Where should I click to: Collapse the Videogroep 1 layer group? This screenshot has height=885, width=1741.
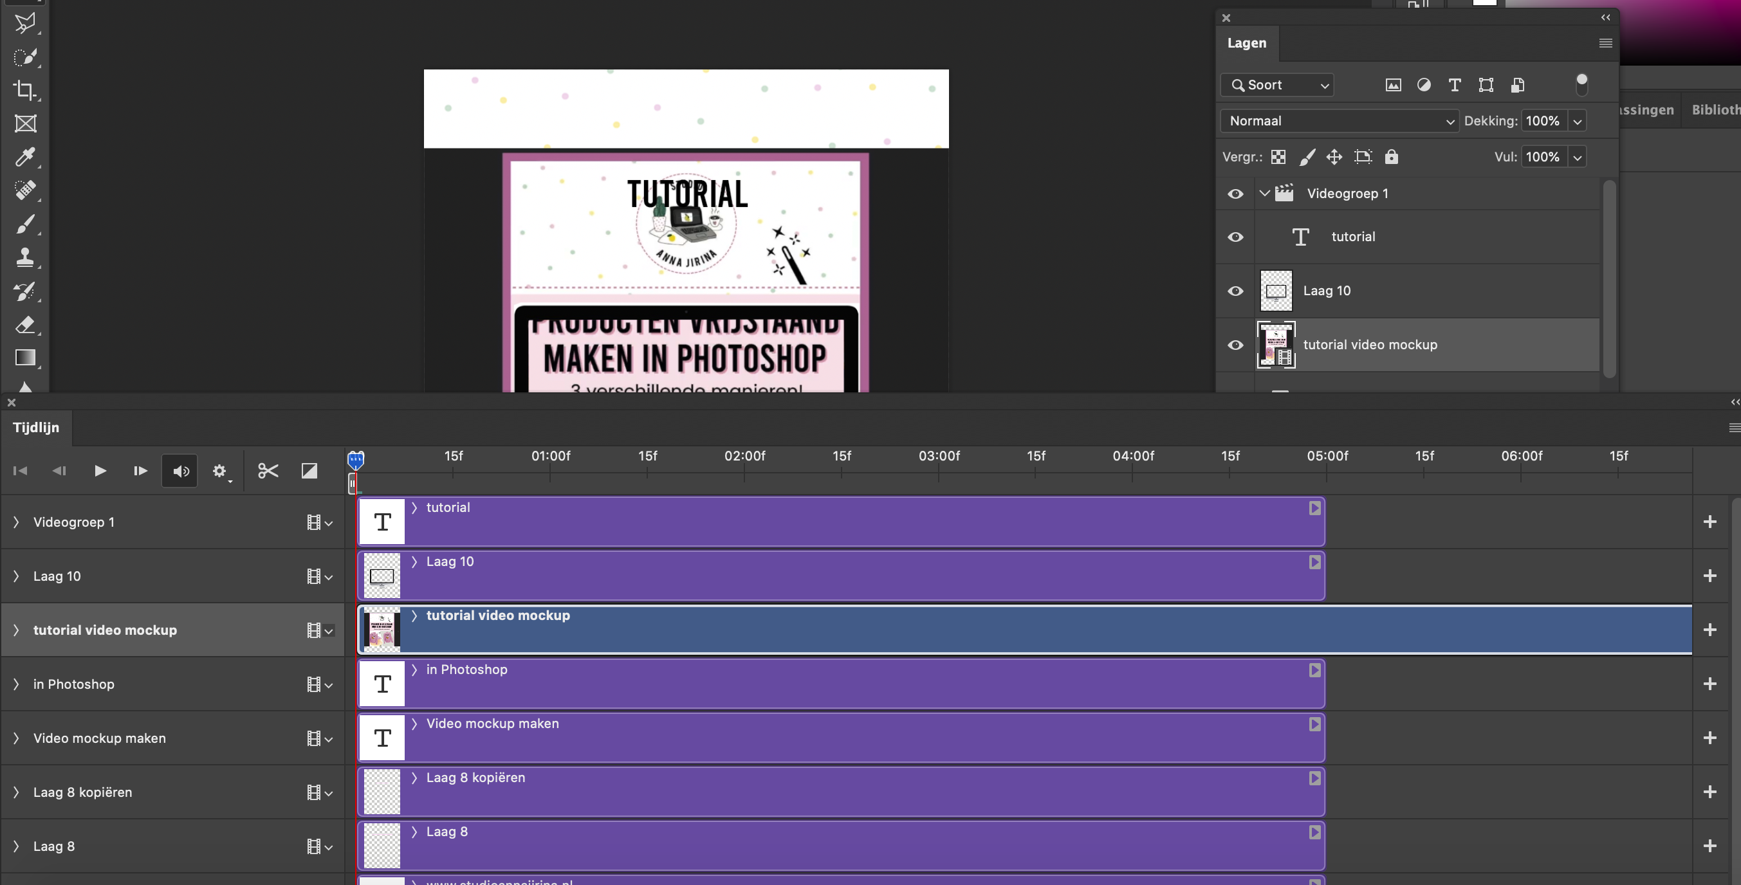pos(1263,193)
